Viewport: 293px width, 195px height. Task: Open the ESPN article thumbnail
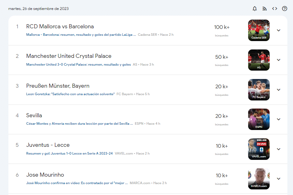(259, 119)
